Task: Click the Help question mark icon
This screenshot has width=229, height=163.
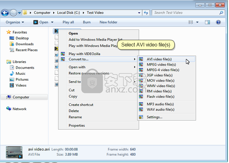Action: pyautogui.click(x=218, y=22)
